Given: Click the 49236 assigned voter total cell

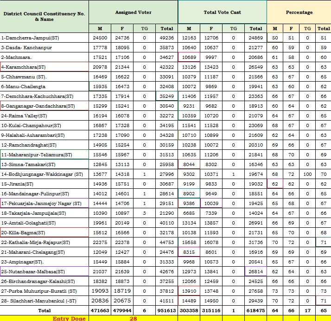Looking at the screenshot, I should tap(166, 38).
